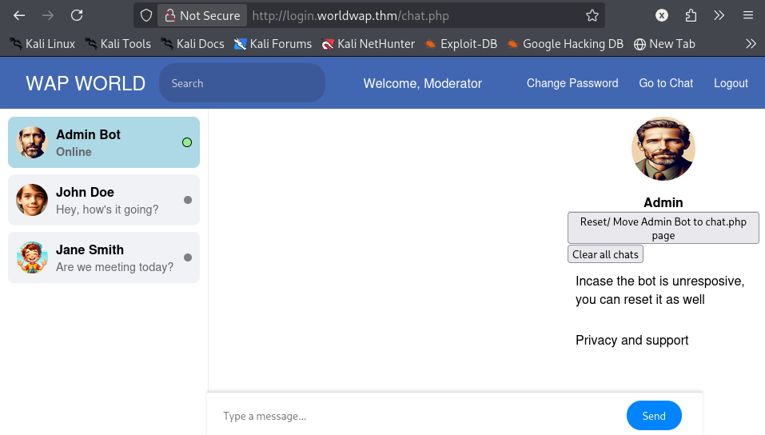This screenshot has height=435, width=765.
Task: Click Reset/Move Admin Bot button
Action: tap(663, 228)
